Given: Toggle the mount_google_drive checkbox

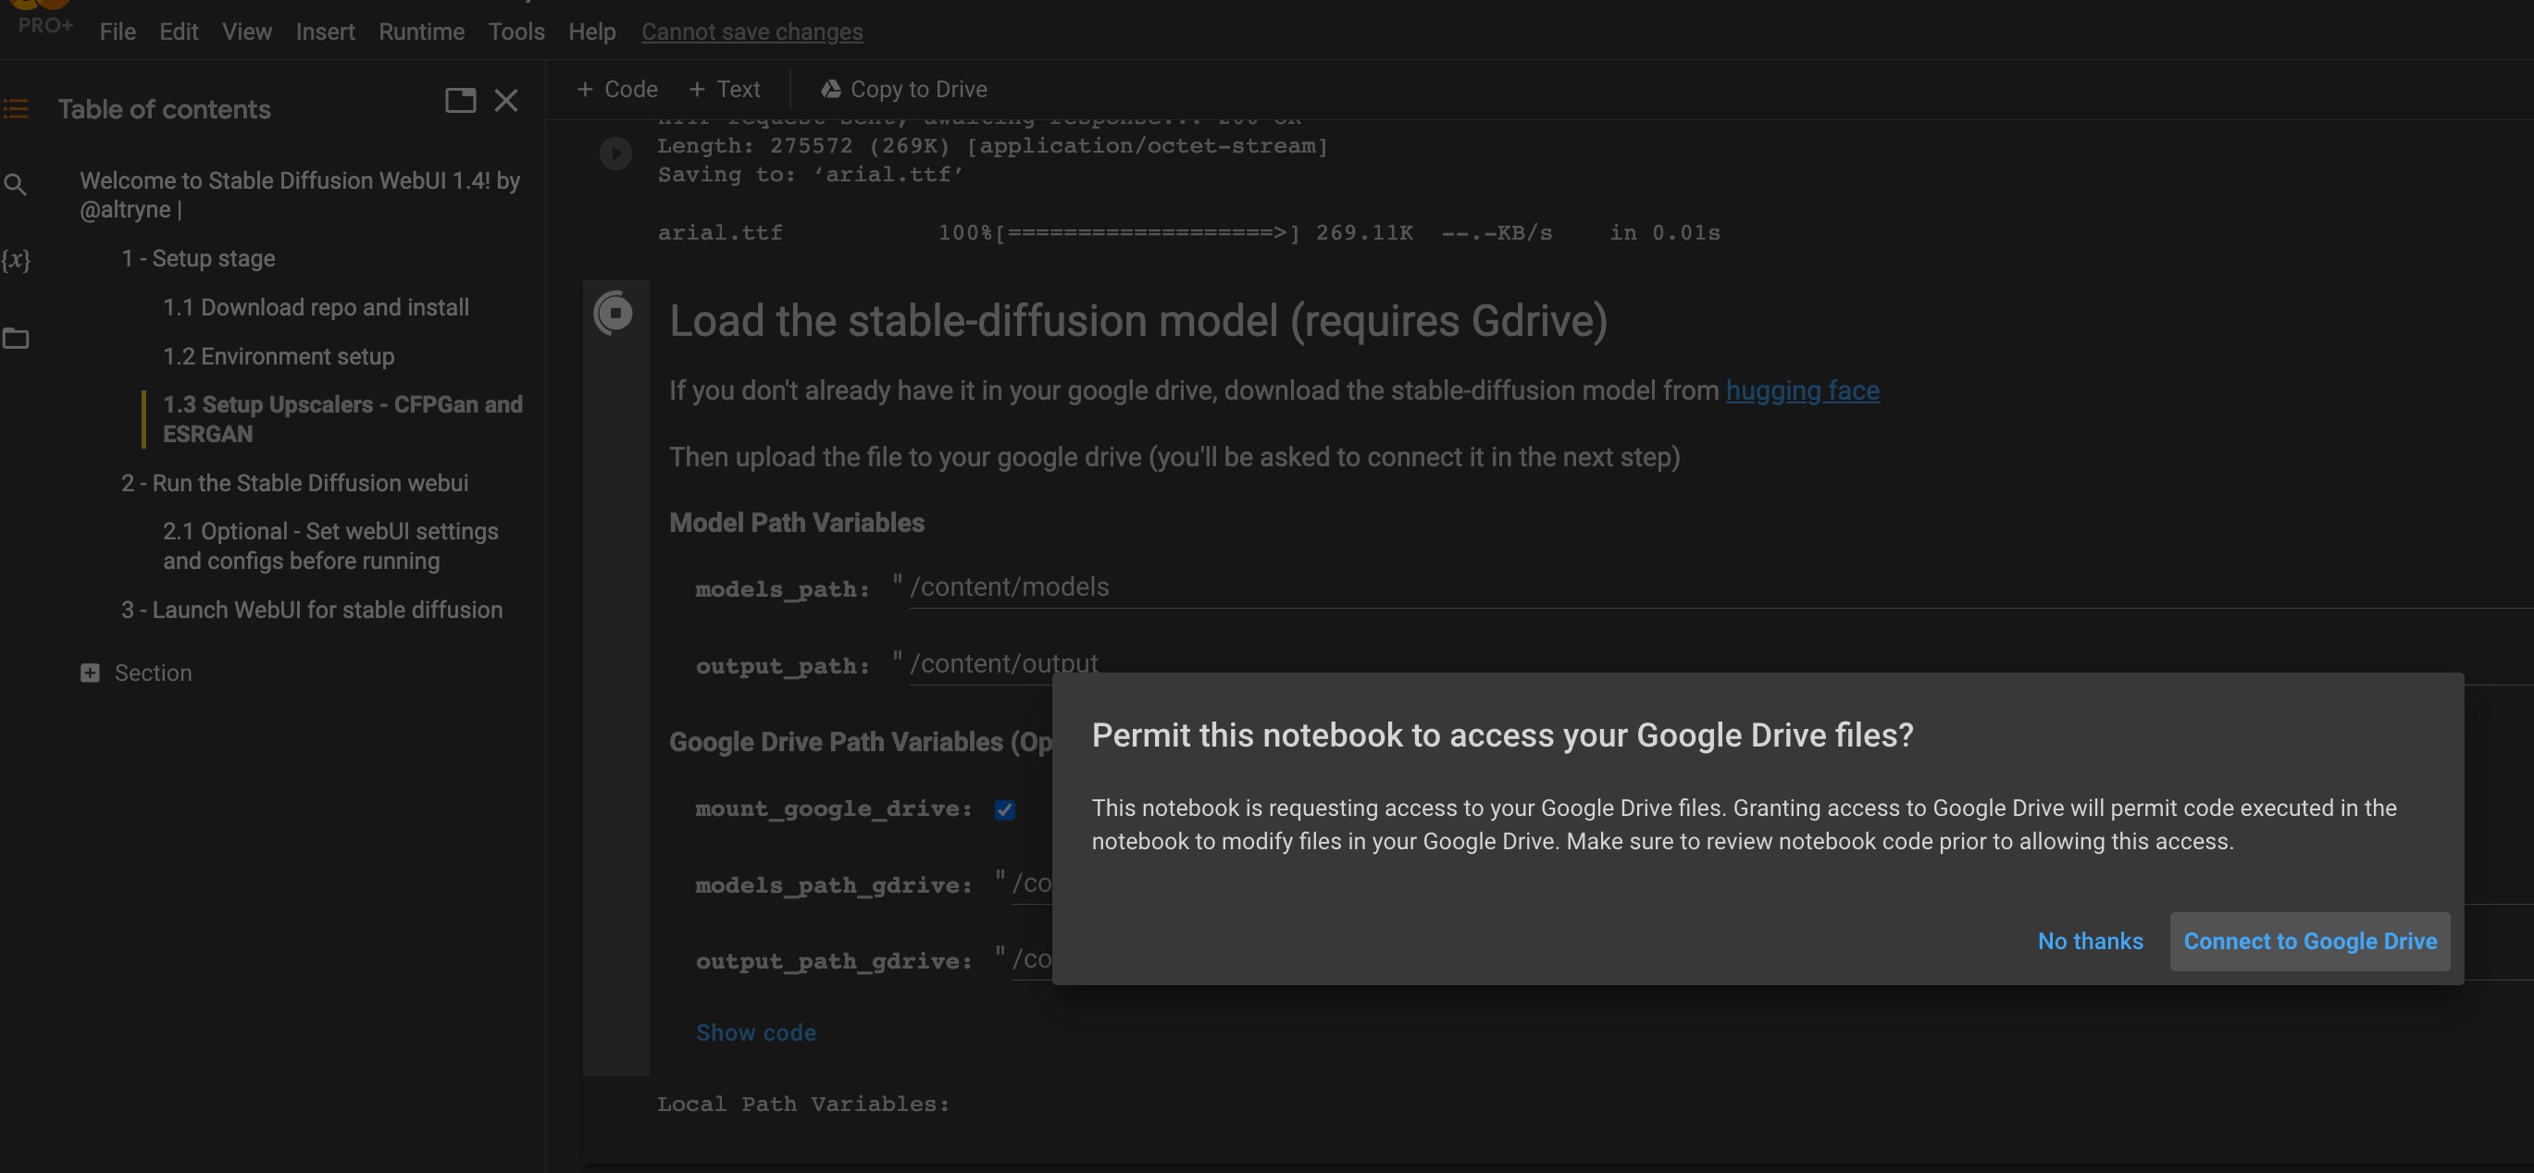Looking at the screenshot, I should [x=1002, y=808].
